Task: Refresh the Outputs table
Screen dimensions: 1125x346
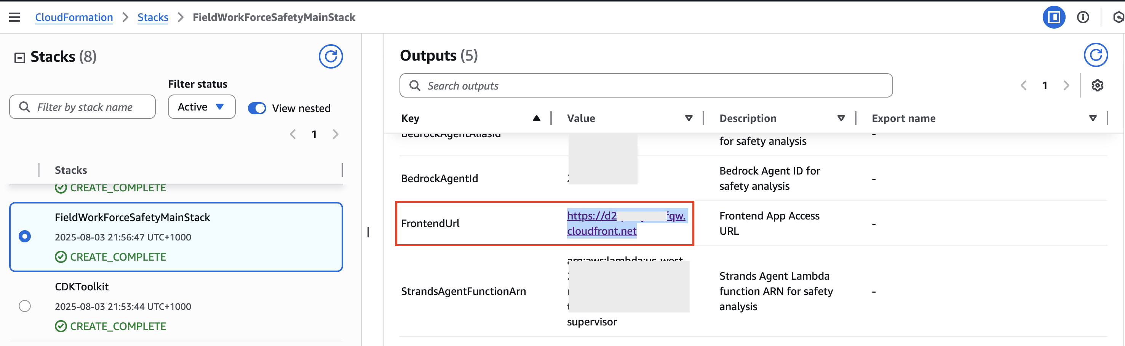Action: click(x=1095, y=55)
